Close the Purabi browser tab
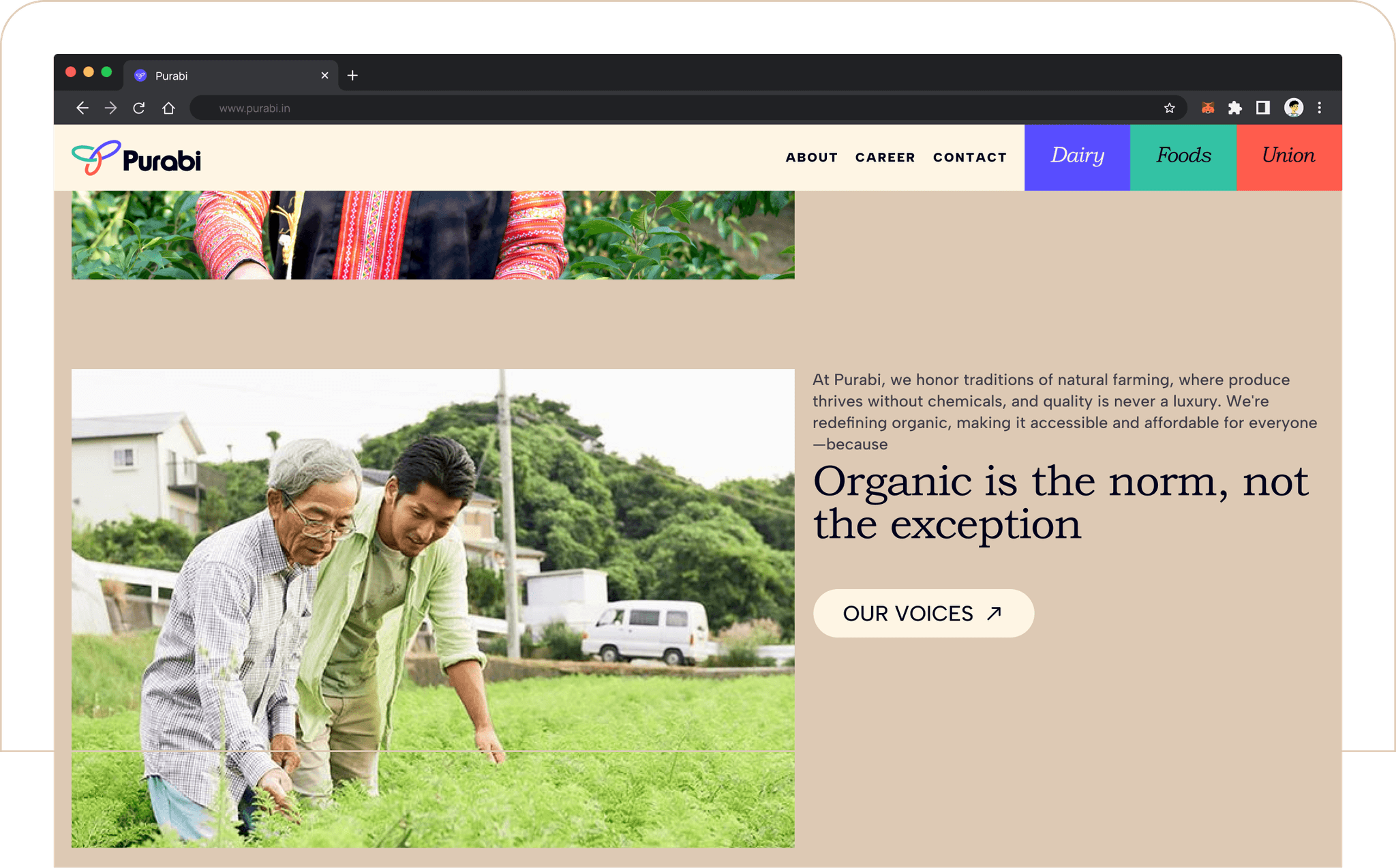 pyautogui.click(x=324, y=75)
